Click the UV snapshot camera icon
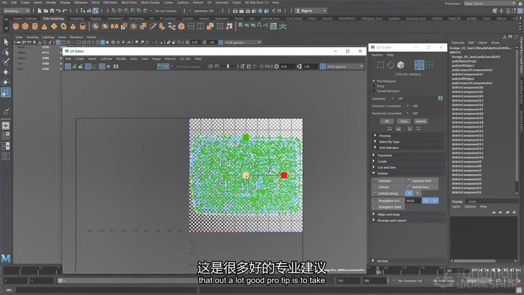524x295 pixels. pyautogui.click(x=116, y=67)
